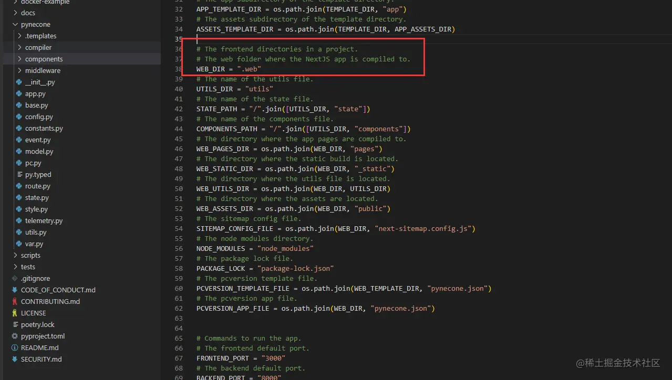Click the WEB_UTILS_DIR assignment line
Viewport: 672px width, 380px height.
(x=294, y=188)
